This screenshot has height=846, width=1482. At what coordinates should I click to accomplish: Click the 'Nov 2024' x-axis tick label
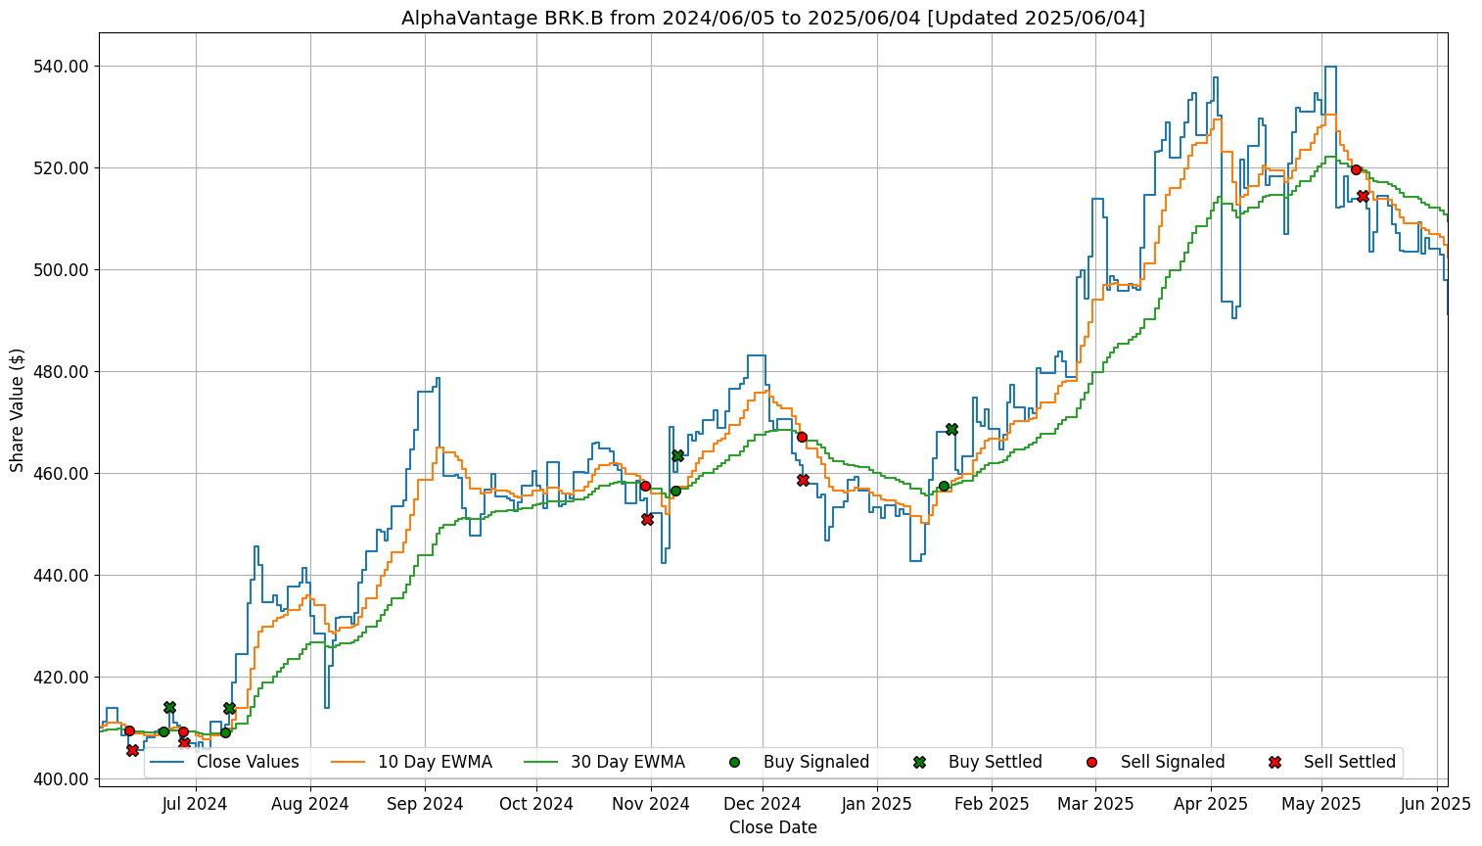pos(651,804)
